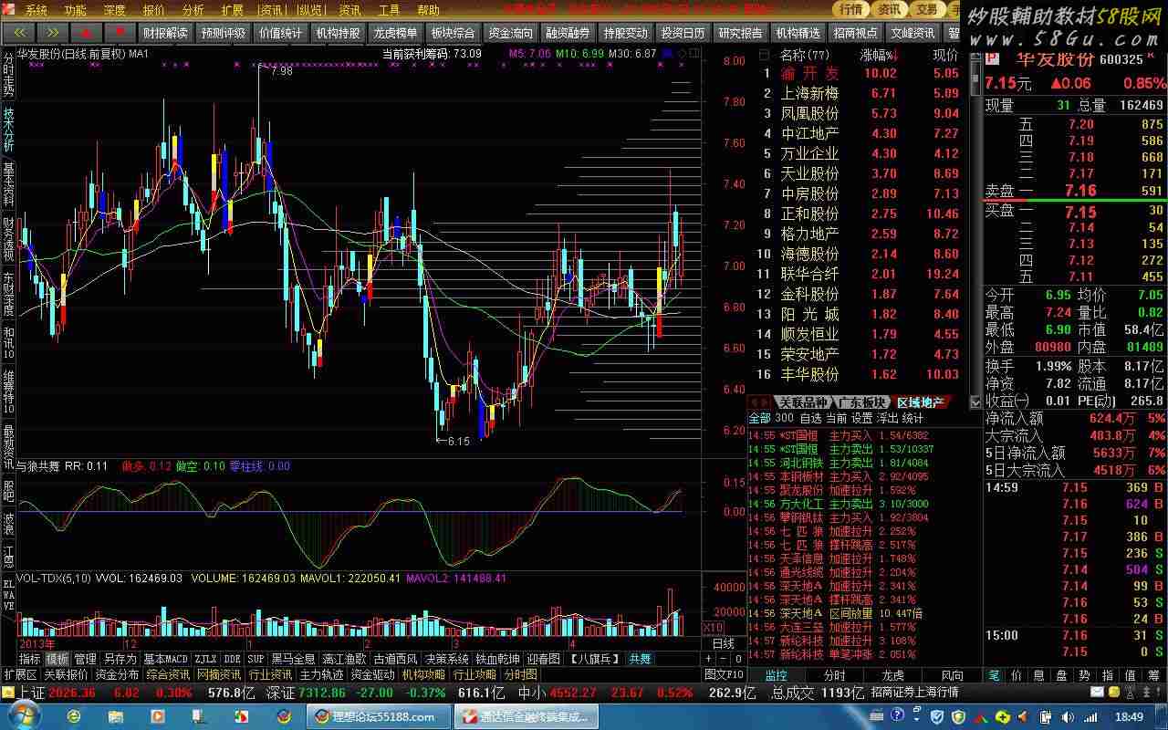Select the 当前 filter in monitor panel
Image resolution: width=1168 pixels, height=730 pixels.
pyautogui.click(x=836, y=418)
